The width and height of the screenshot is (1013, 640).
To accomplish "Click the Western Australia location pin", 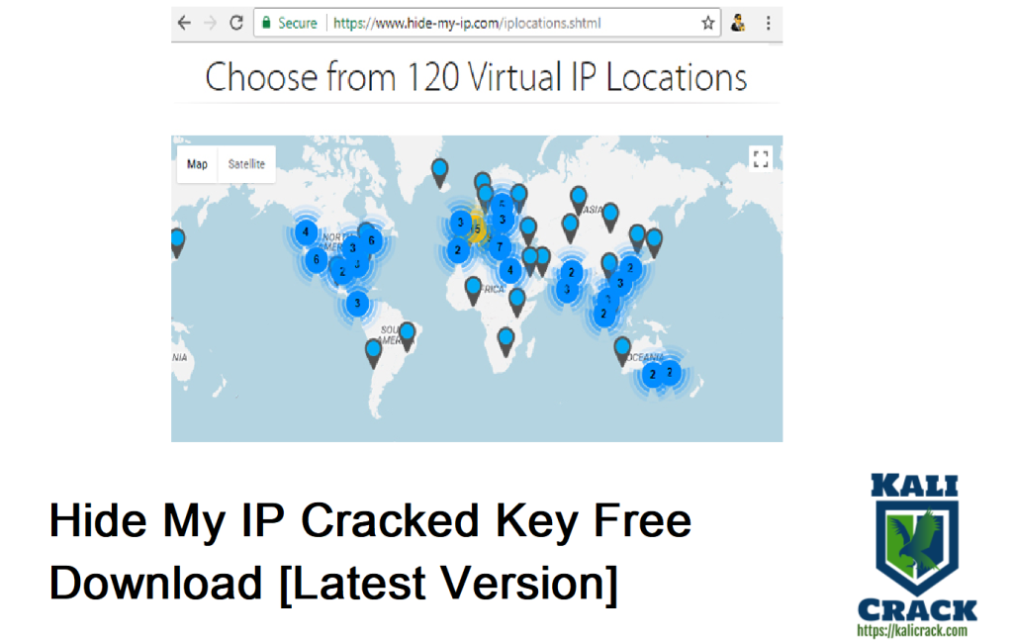I will coord(622,351).
